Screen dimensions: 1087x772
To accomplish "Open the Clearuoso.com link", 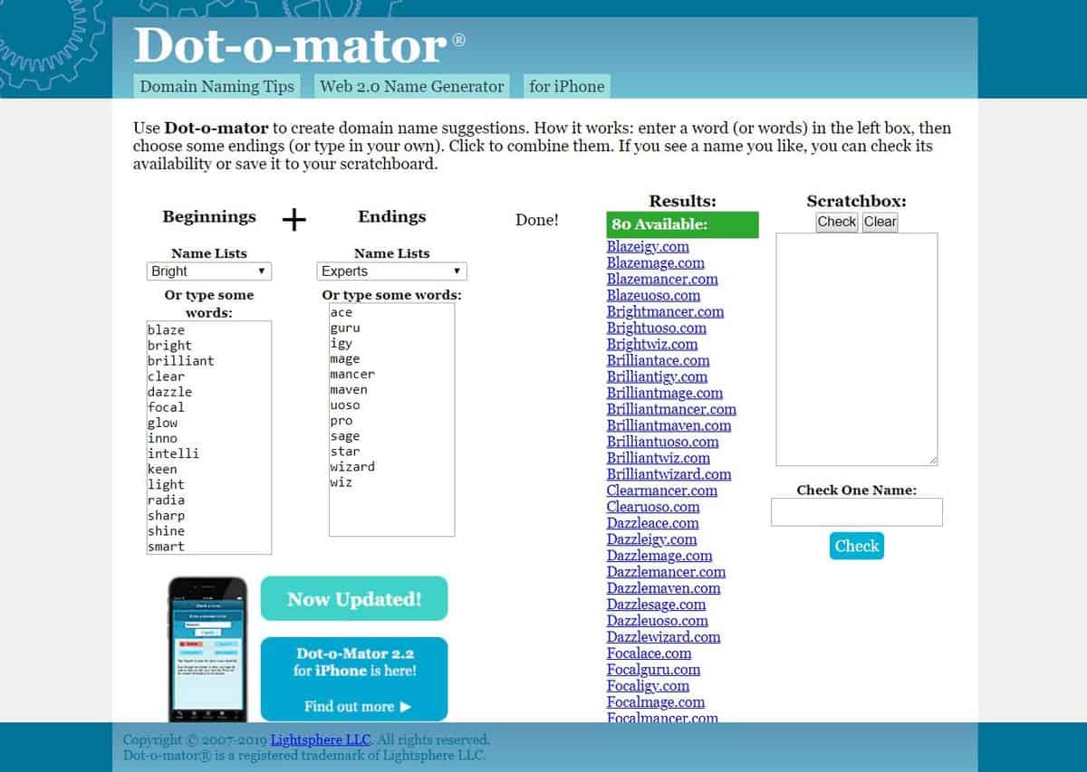I will point(653,507).
